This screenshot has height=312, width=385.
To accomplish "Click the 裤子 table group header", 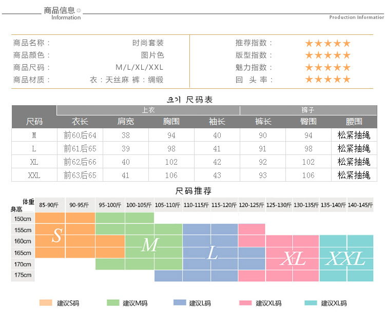I will 308,110.
